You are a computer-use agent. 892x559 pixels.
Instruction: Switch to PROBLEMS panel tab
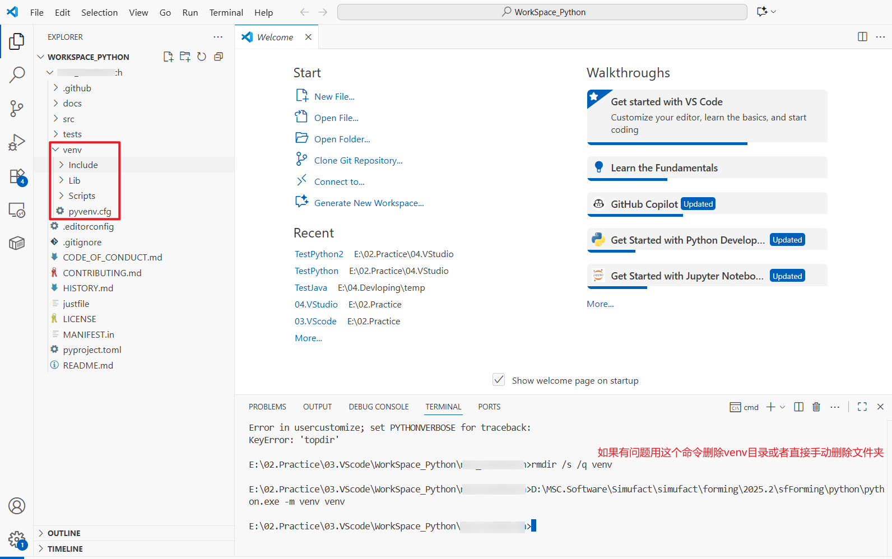267,407
